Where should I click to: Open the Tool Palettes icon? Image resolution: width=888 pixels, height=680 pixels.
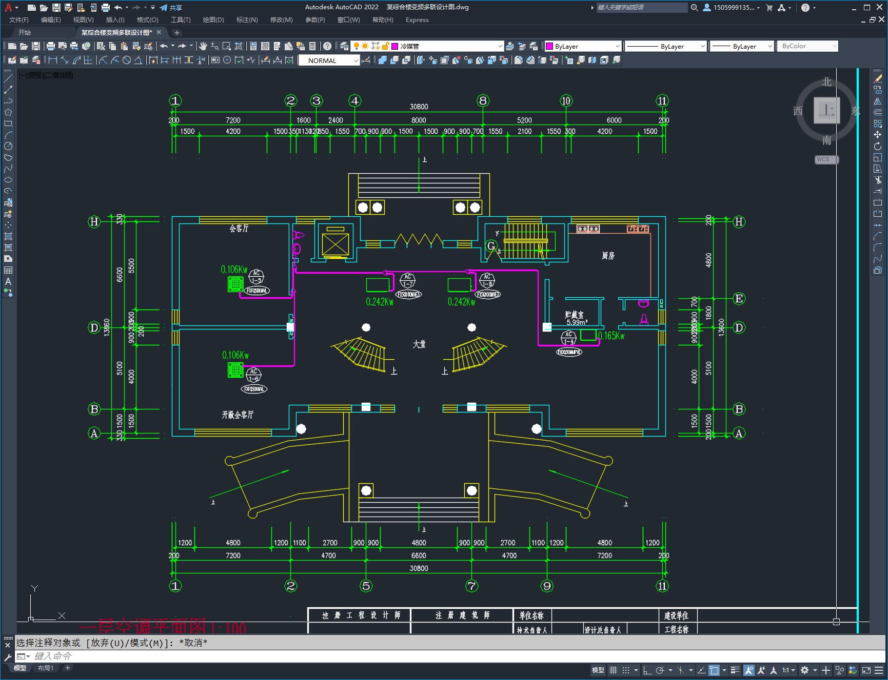[277, 46]
